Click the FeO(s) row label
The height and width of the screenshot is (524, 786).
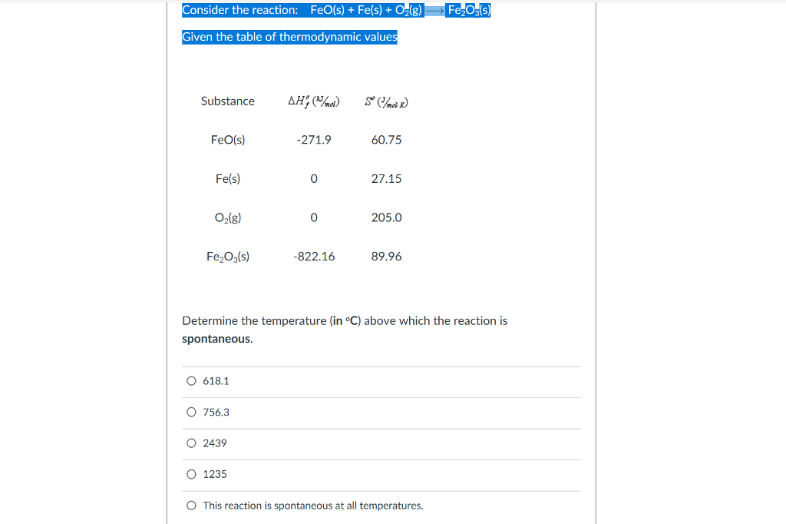tap(227, 140)
